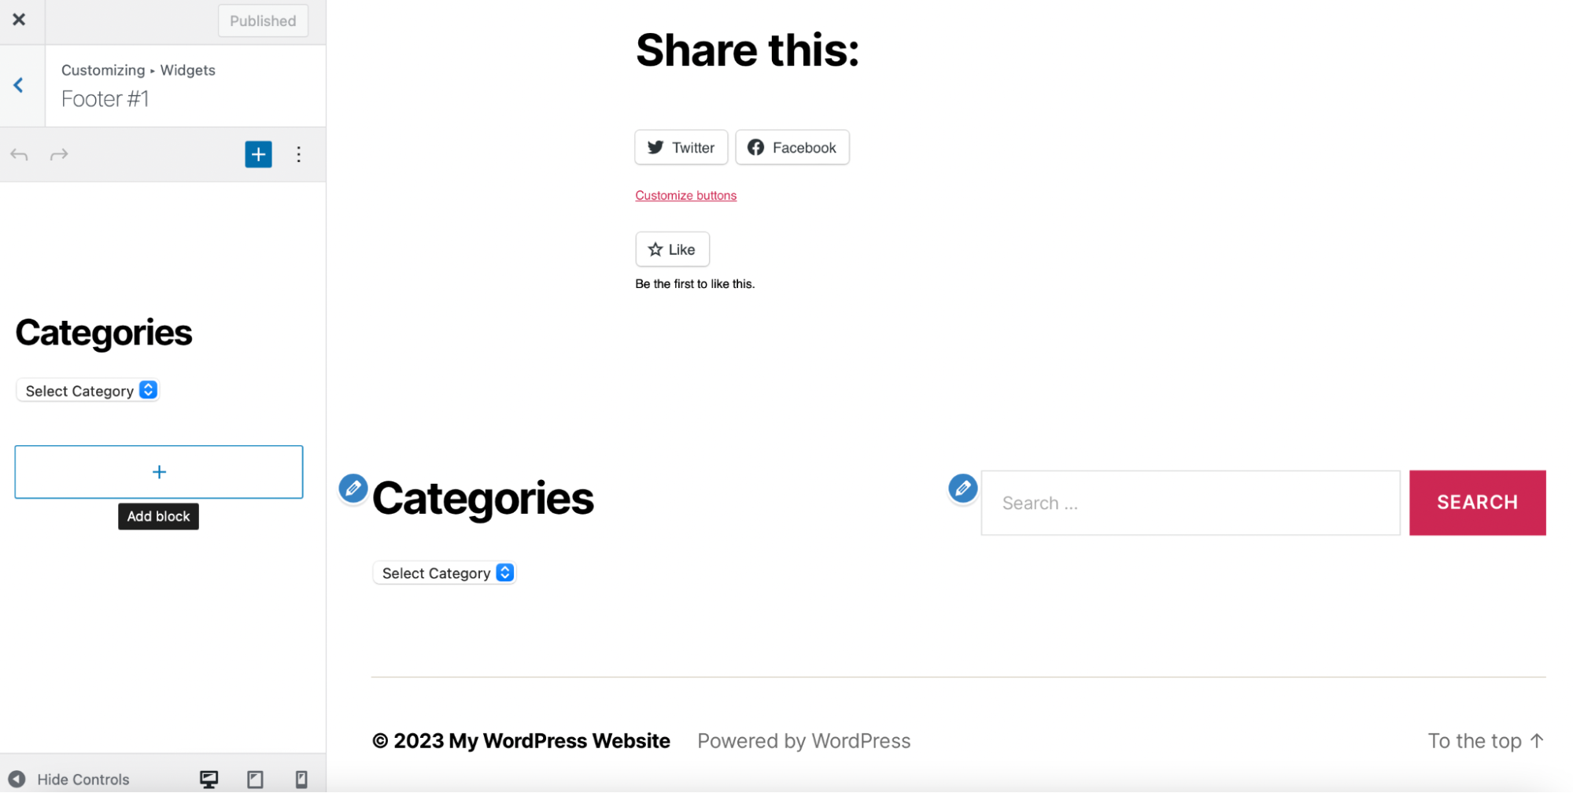This screenshot has height=793, width=1573.
Task: Open the Customize buttons link
Action: click(x=685, y=196)
